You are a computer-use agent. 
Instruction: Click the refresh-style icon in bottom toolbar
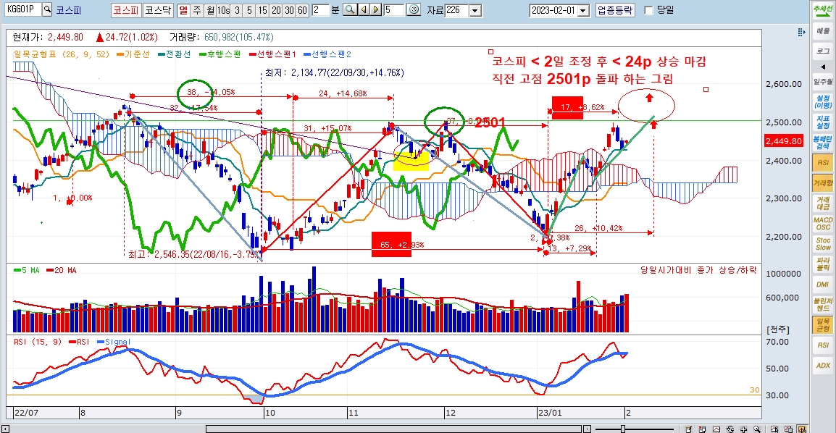tap(730, 429)
